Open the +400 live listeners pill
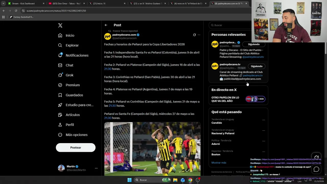The height and width of the screenshot is (184, 327). point(255,99)
